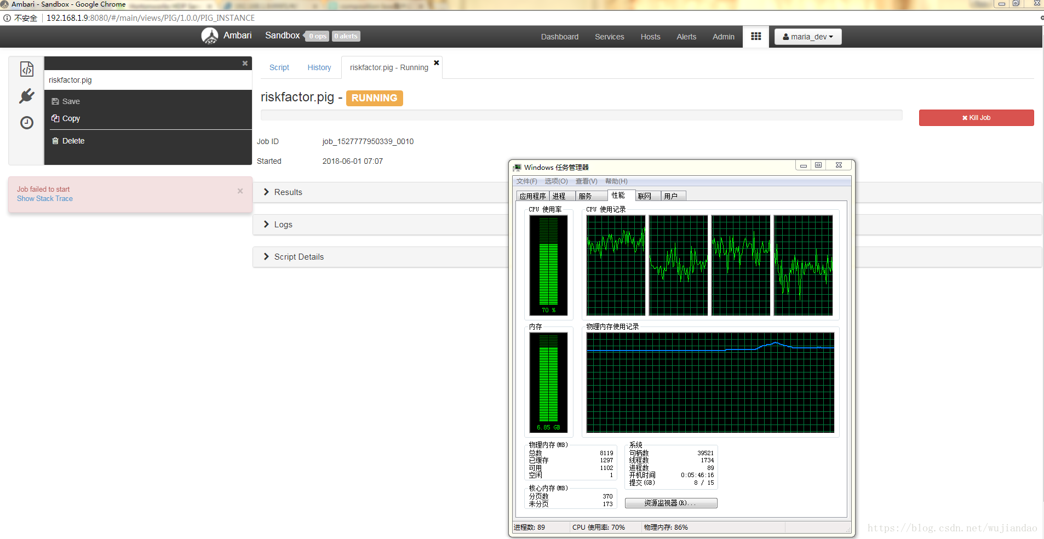1044x539 pixels.
Task: Select the riskfactor.pig - Running tab
Action: (389, 67)
